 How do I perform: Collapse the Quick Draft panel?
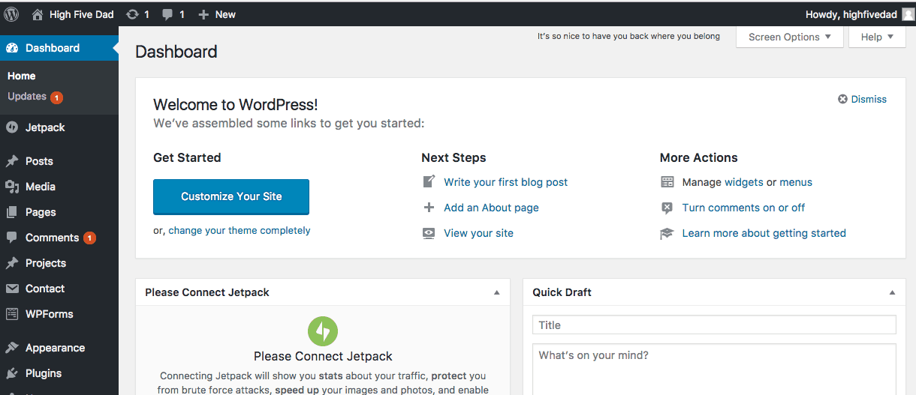pos(892,292)
